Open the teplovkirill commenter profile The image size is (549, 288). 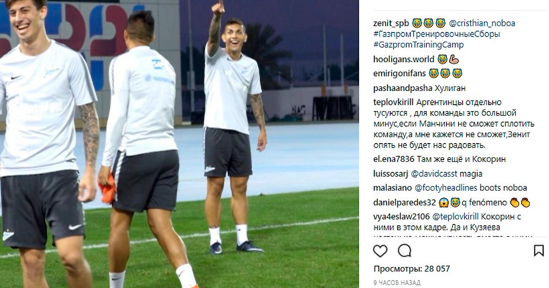pyautogui.click(x=393, y=102)
